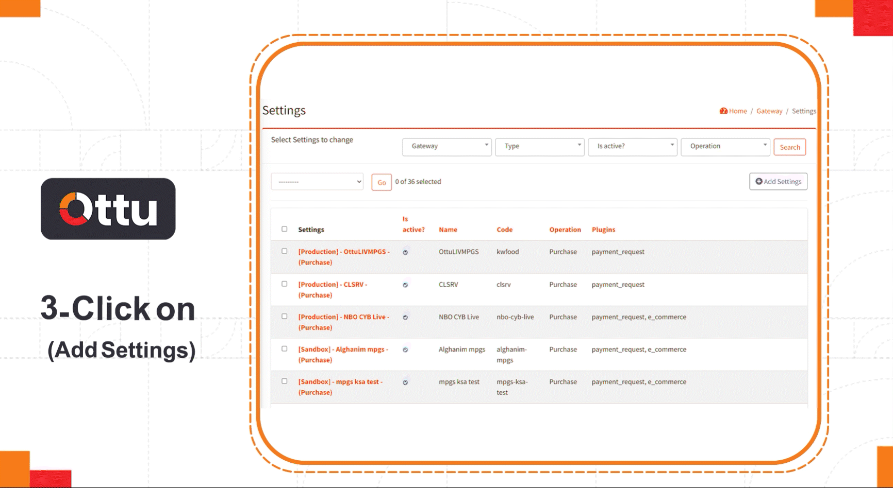This screenshot has height=488, width=893.
Task: Check the mpgs ksa test row checkbox
Action: pos(284,381)
